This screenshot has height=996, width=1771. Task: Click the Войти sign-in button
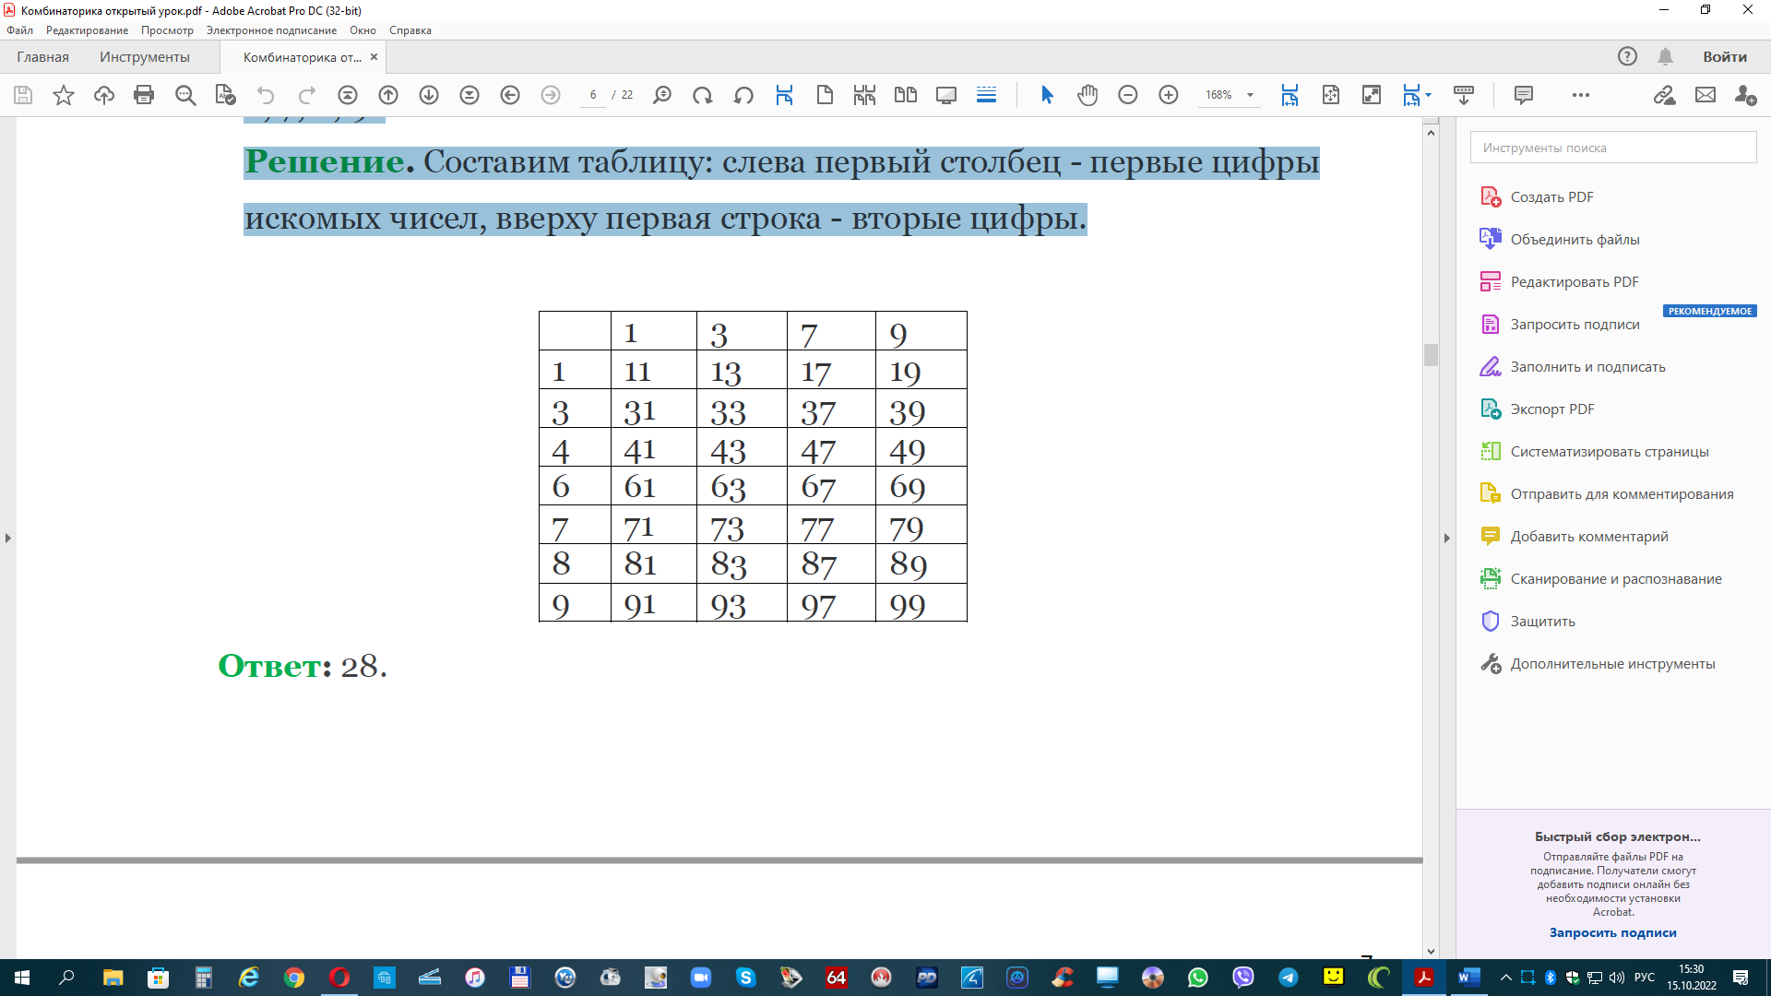(1724, 57)
